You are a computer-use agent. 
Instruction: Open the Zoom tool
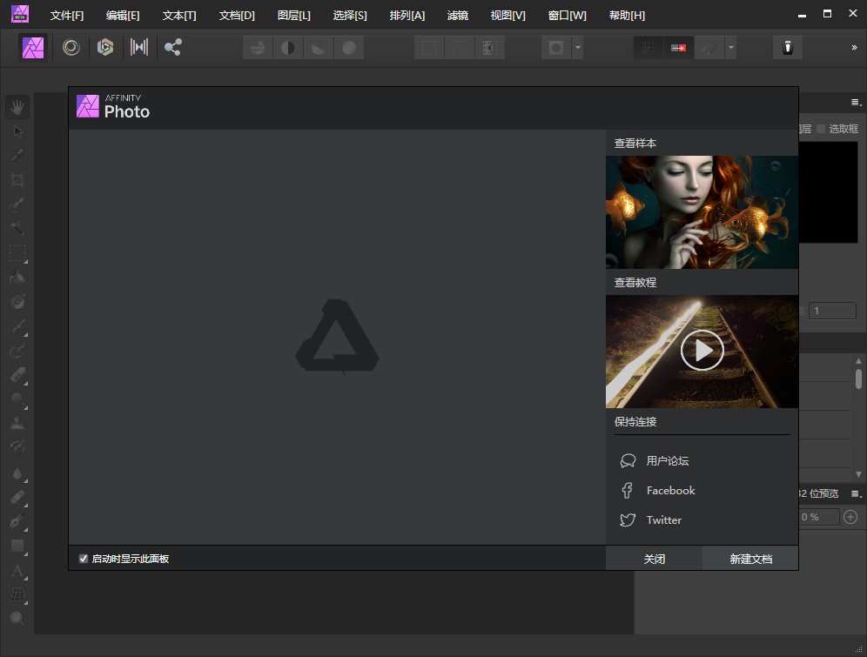click(17, 617)
